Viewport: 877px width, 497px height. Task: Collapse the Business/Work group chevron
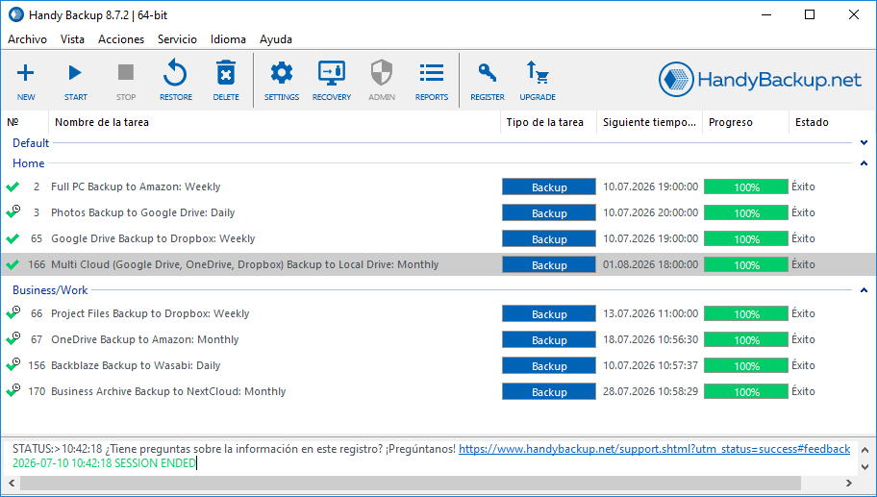coord(864,290)
